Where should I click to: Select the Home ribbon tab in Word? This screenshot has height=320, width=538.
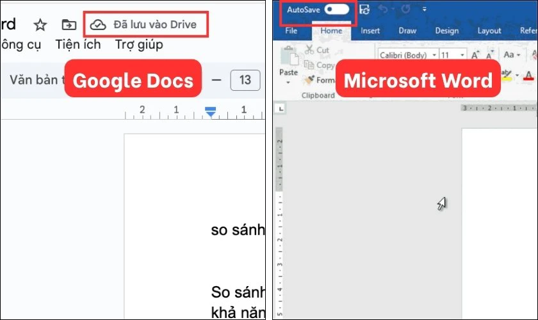pyautogui.click(x=331, y=31)
